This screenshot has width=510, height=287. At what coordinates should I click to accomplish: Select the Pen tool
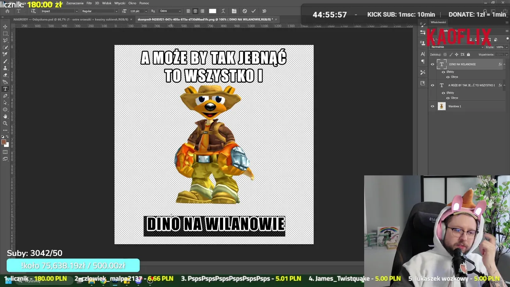click(5, 96)
